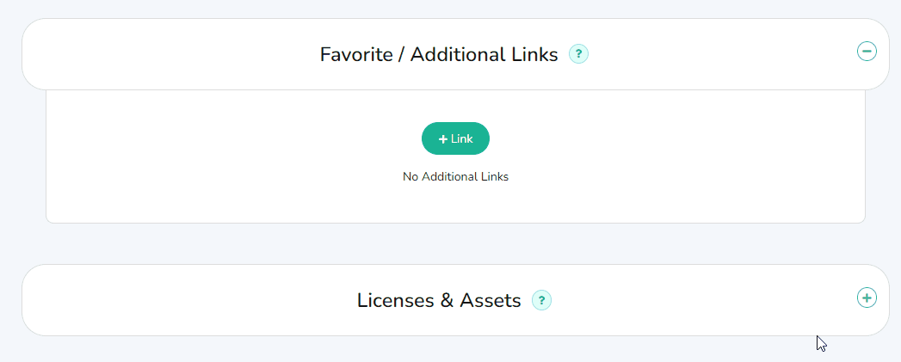Collapse Favorite / Additional Links with the minus icon

(867, 52)
